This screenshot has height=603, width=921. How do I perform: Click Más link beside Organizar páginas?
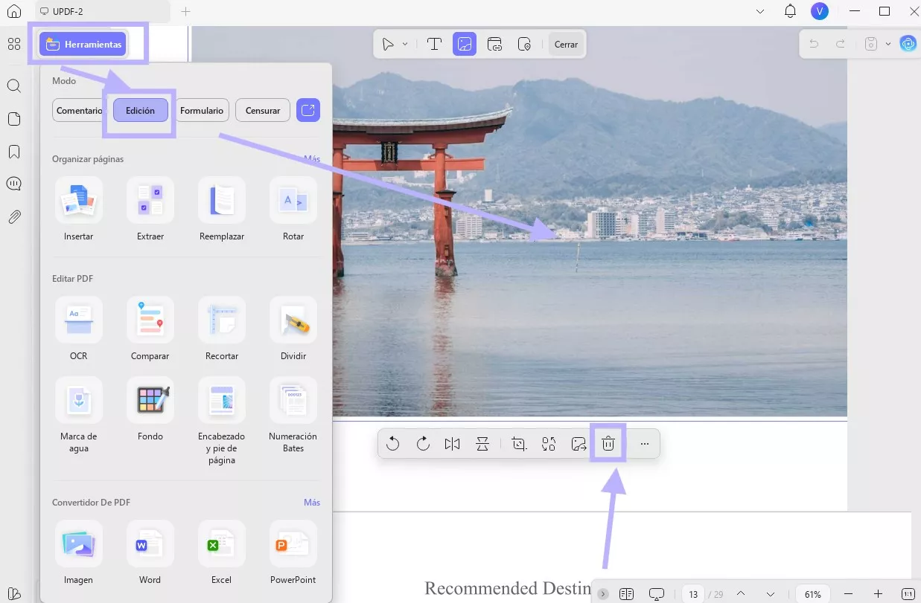312,159
